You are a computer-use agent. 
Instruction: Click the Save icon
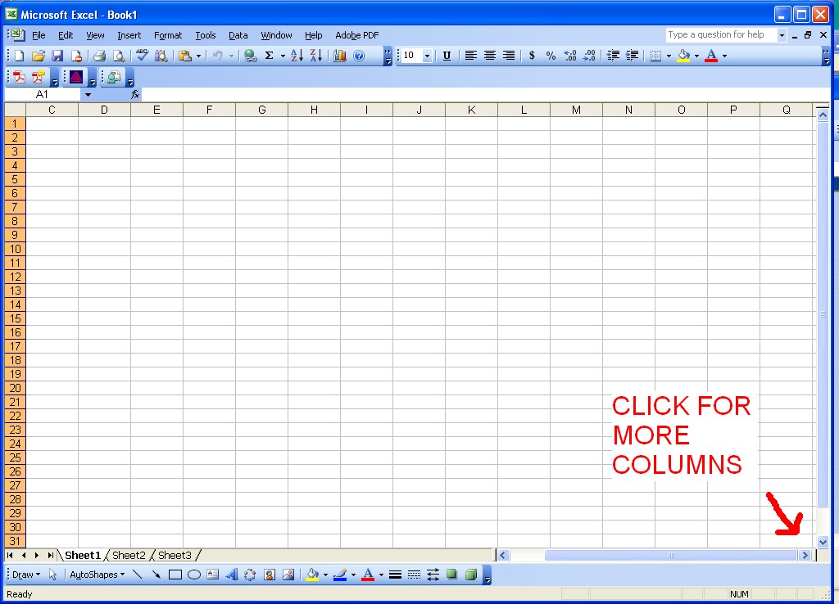(57, 56)
